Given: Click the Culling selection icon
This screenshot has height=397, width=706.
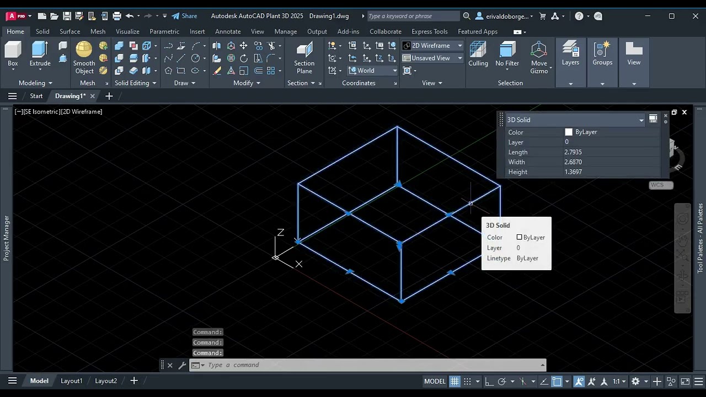Looking at the screenshot, I should click(x=478, y=55).
